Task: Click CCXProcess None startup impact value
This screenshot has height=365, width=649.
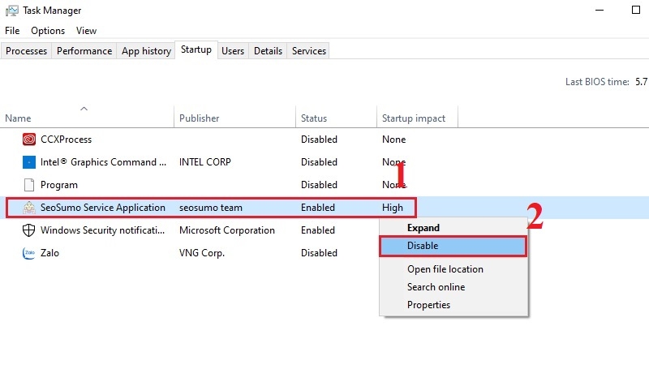Action: coord(393,140)
